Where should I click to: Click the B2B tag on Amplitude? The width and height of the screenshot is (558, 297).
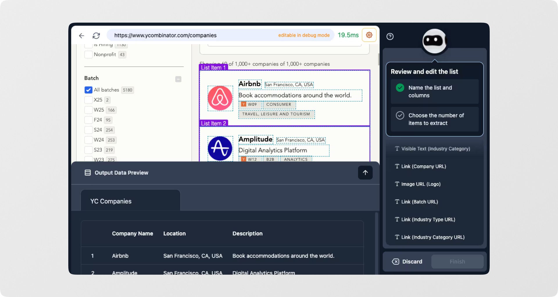pyautogui.click(x=270, y=159)
